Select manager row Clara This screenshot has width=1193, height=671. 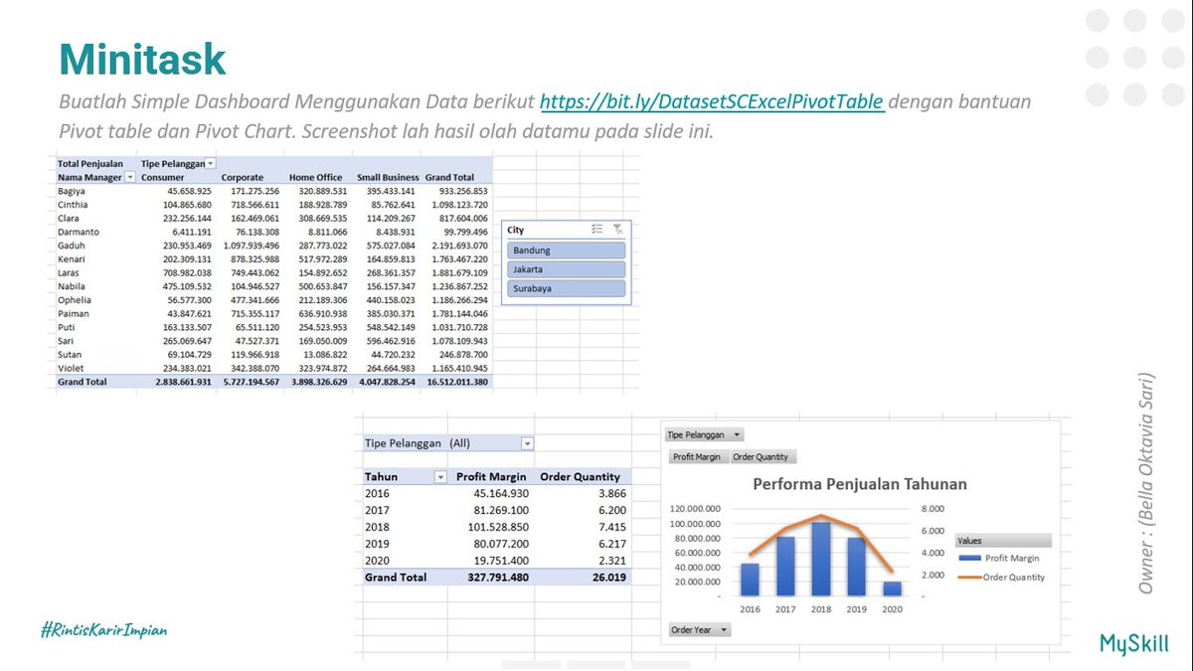click(x=273, y=218)
